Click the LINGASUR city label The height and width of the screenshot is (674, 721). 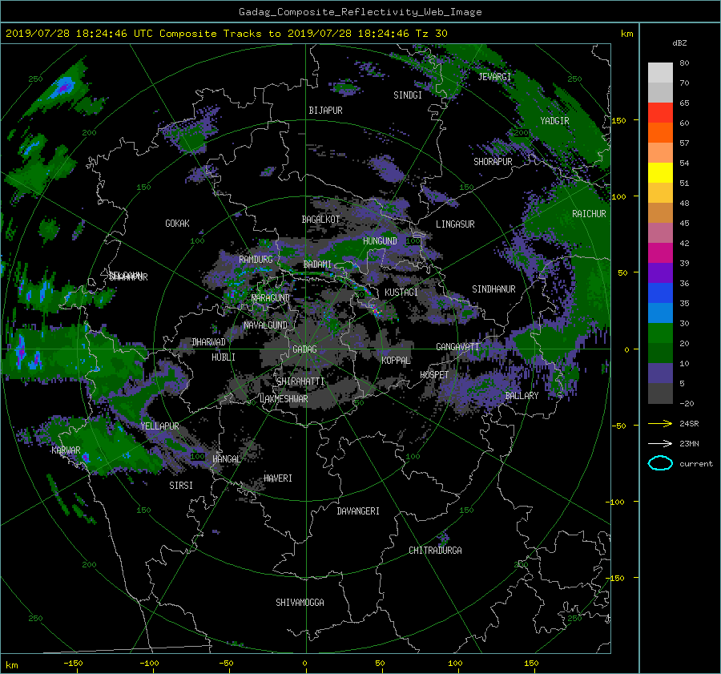click(x=455, y=224)
